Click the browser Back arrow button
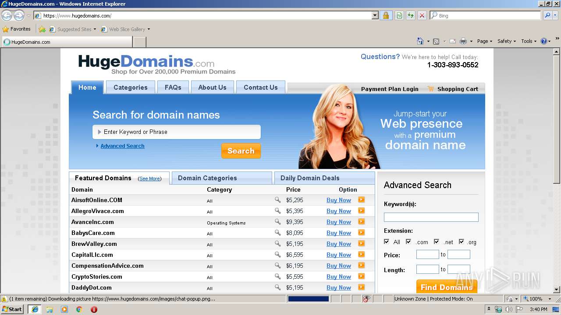561x315 pixels. tap(7, 16)
